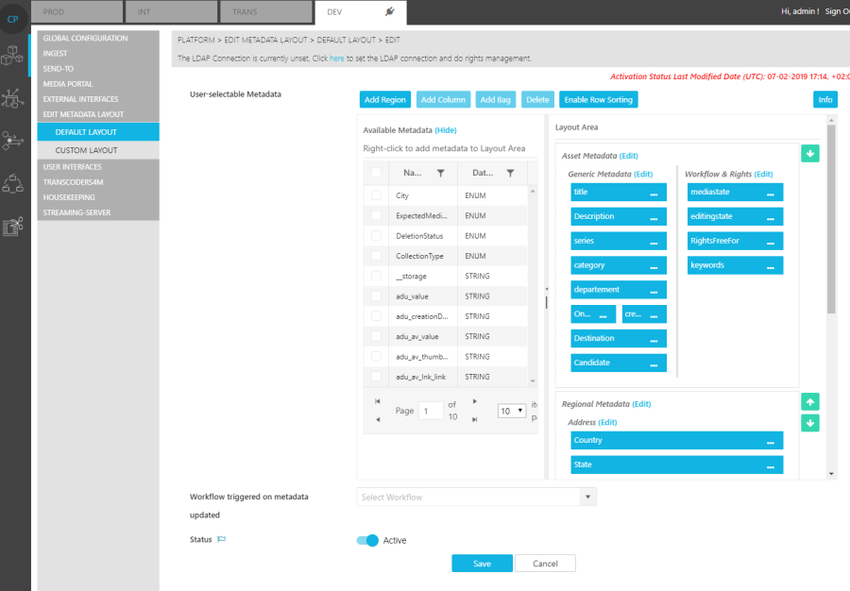Select Custom Layout in the sidebar
The height and width of the screenshot is (591, 850).
[86, 150]
